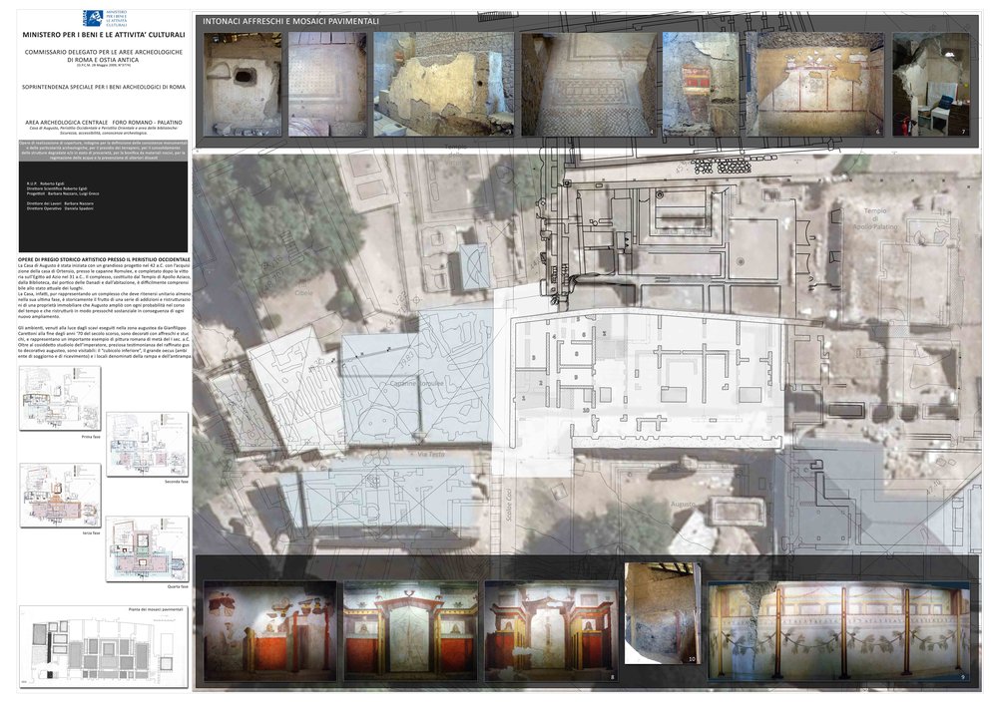This screenshot has width=998, height=704.
Task: Select the 'Via Tecta' map label
Action: pyautogui.click(x=431, y=454)
